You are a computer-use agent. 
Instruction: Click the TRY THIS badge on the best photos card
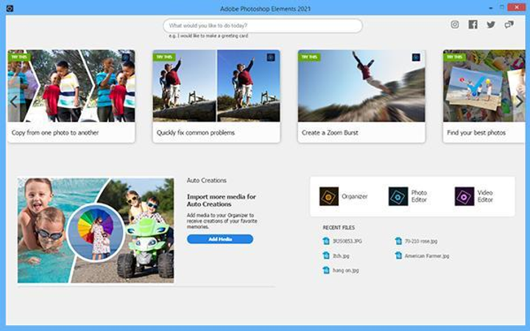click(455, 57)
